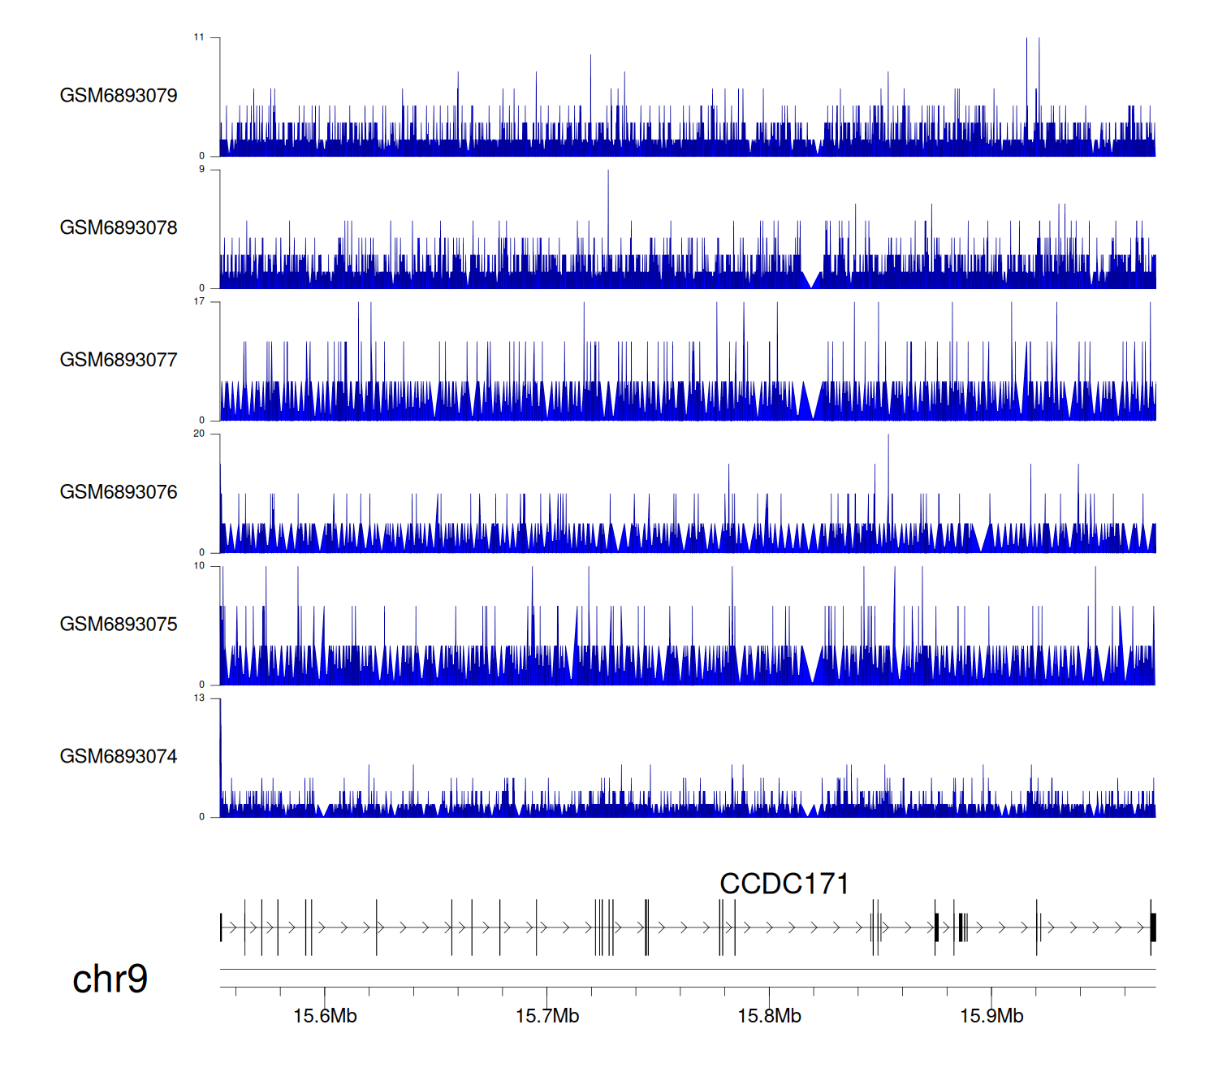Select the GSM6893078 track label
The image size is (1218, 1072).
point(119,228)
